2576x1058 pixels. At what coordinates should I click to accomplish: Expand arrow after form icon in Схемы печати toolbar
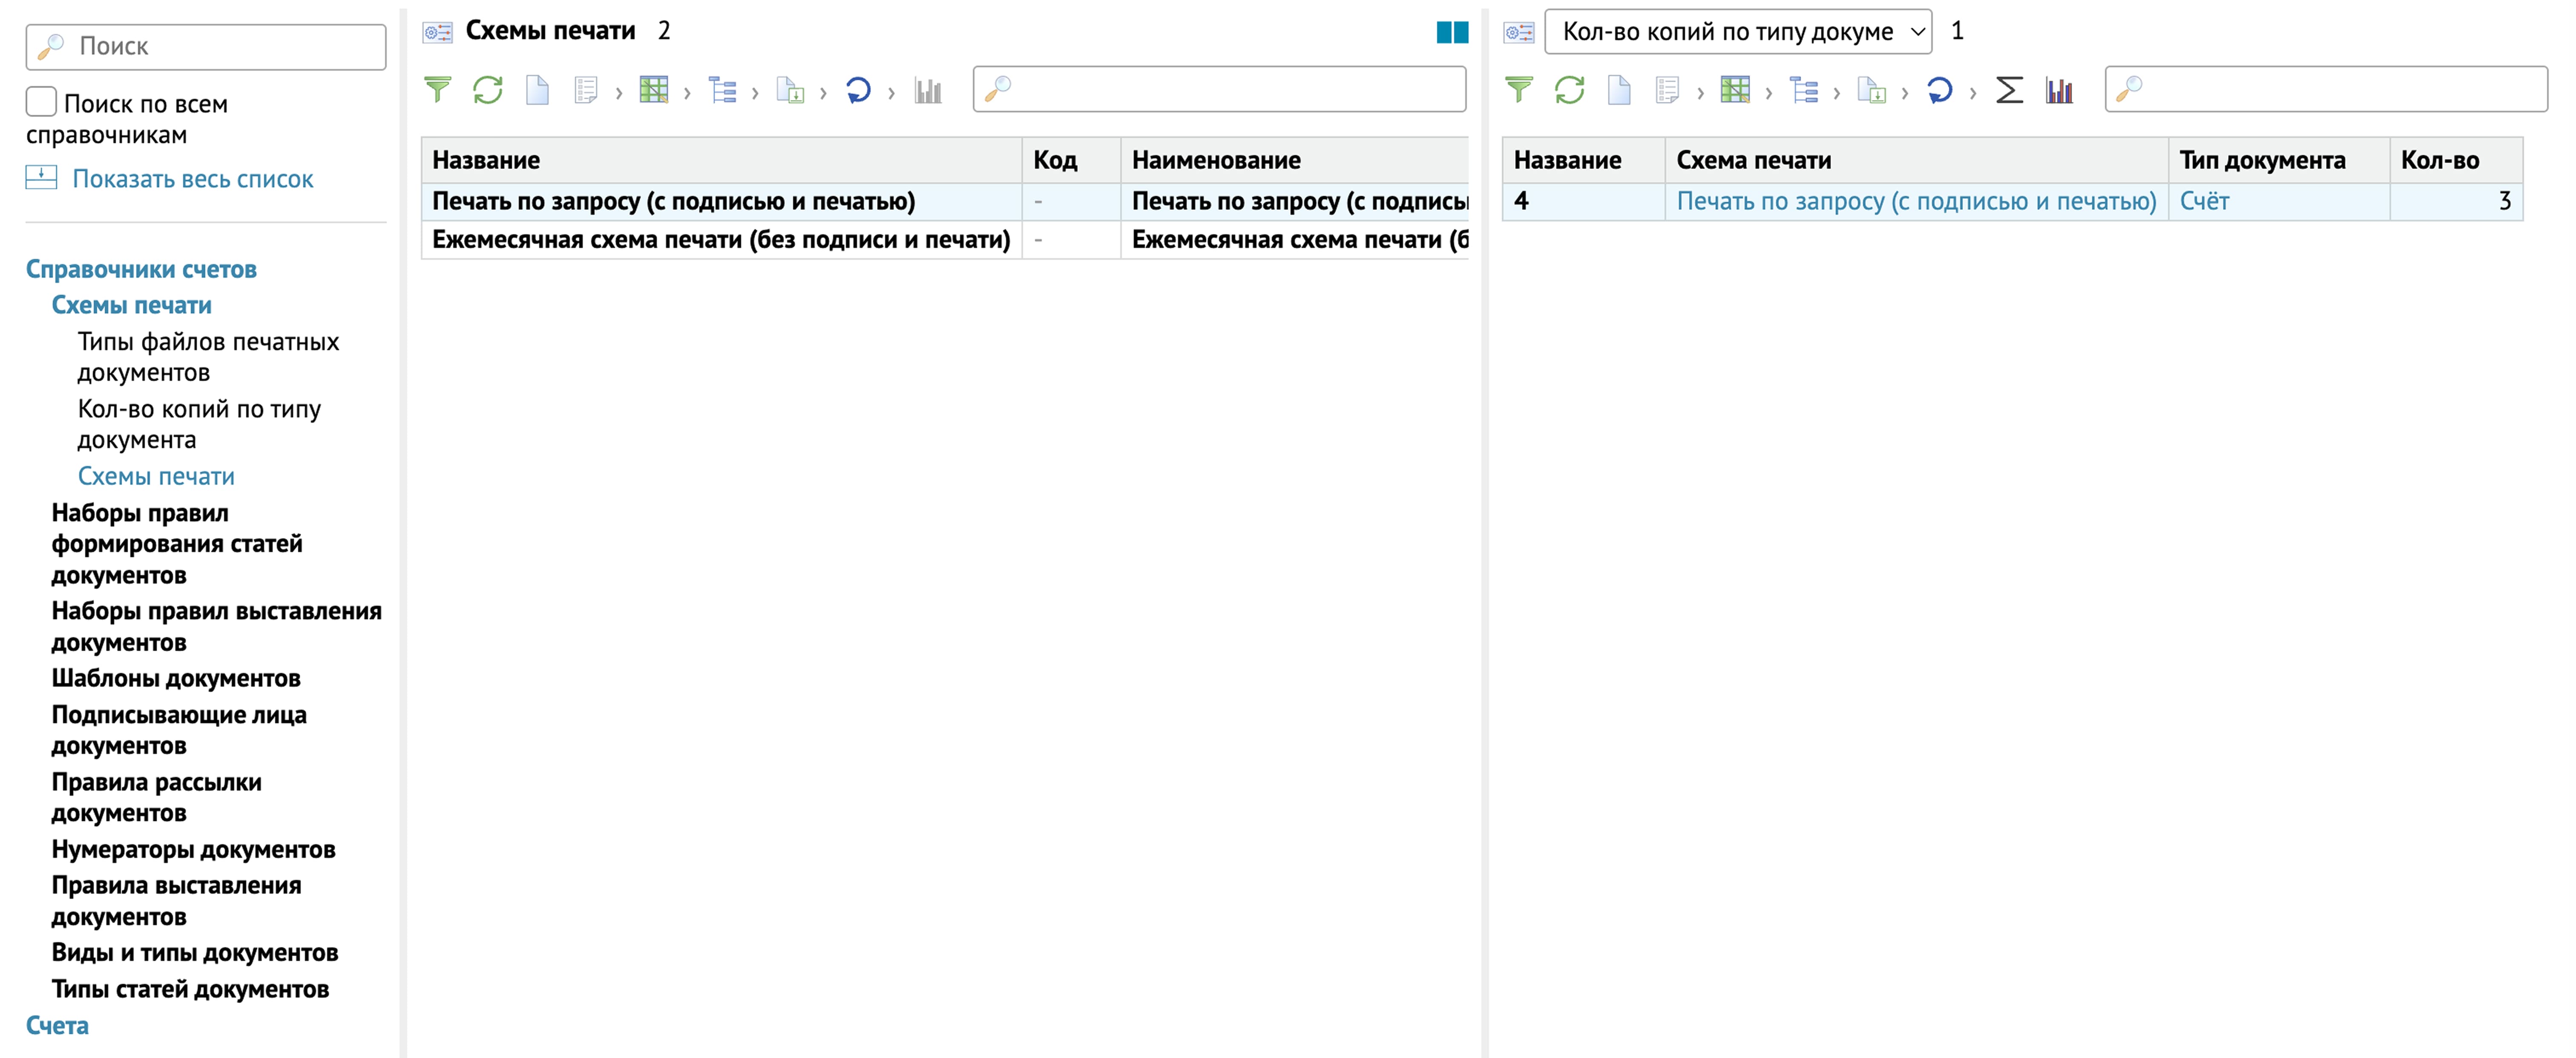tap(619, 93)
